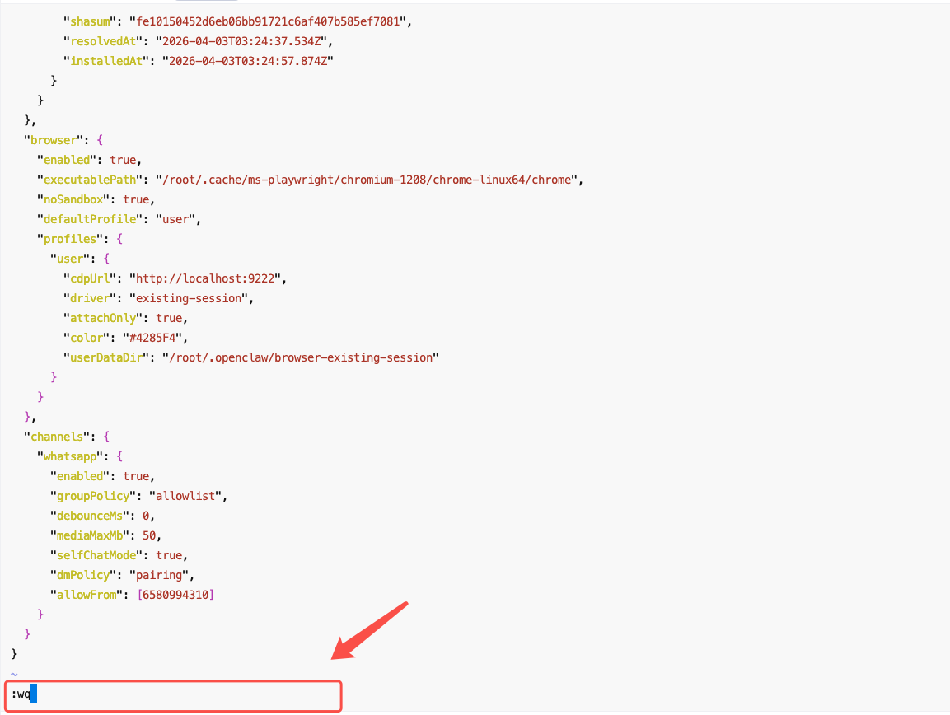Click the "channels" key name
This screenshot has height=715, width=950.
pos(57,437)
